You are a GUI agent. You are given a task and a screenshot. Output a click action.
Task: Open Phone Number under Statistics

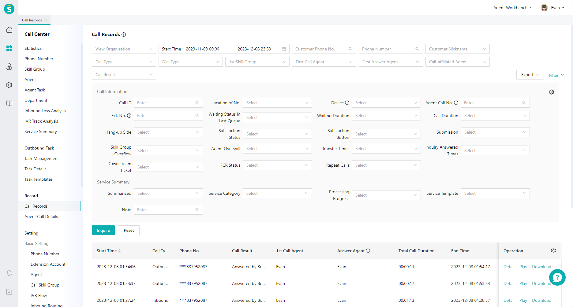39,59
